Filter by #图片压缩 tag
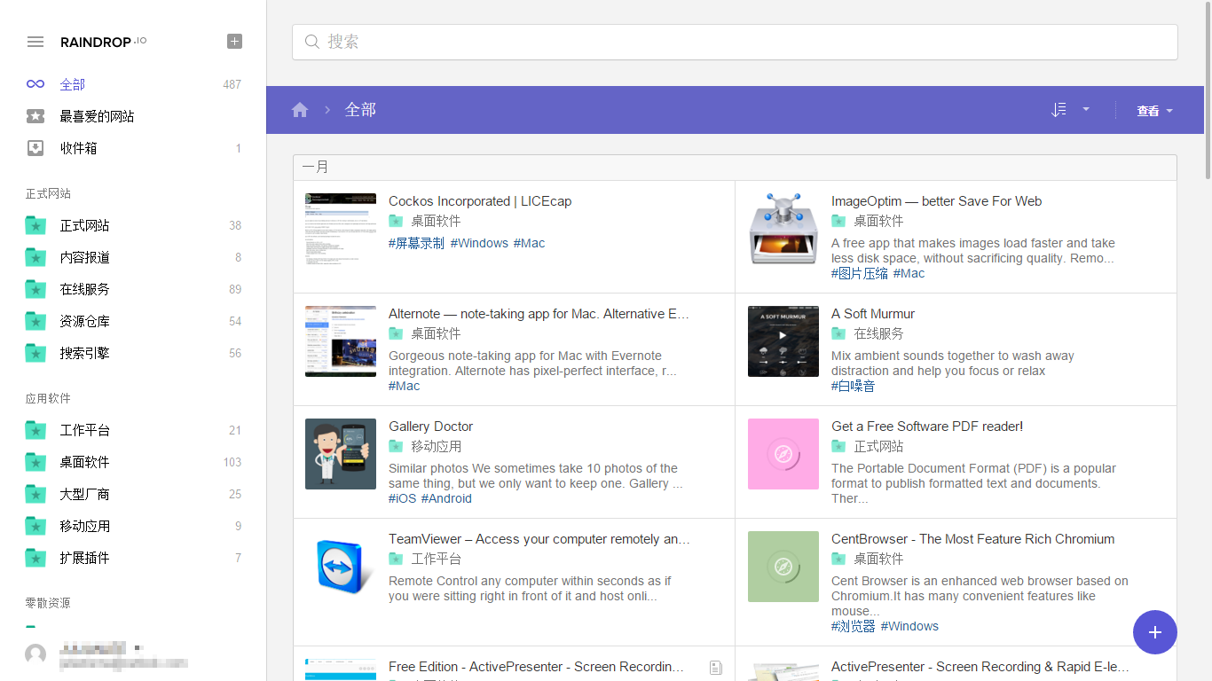The width and height of the screenshot is (1212, 681). click(x=860, y=273)
